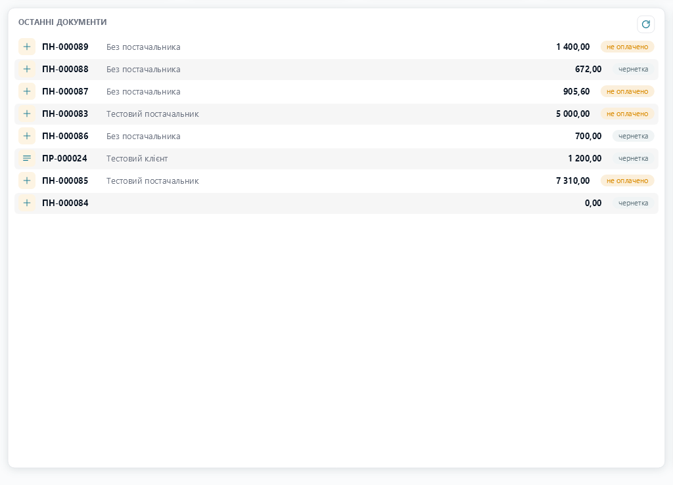Open document ПН-000089

336,47
